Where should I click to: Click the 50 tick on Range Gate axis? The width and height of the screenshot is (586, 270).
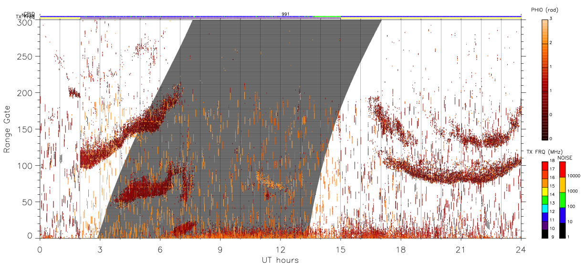coord(27,201)
